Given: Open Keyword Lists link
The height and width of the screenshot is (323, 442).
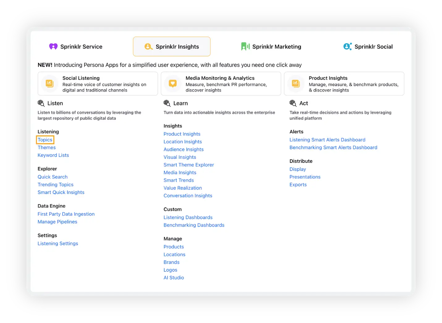Looking at the screenshot, I should pyautogui.click(x=53, y=155).
